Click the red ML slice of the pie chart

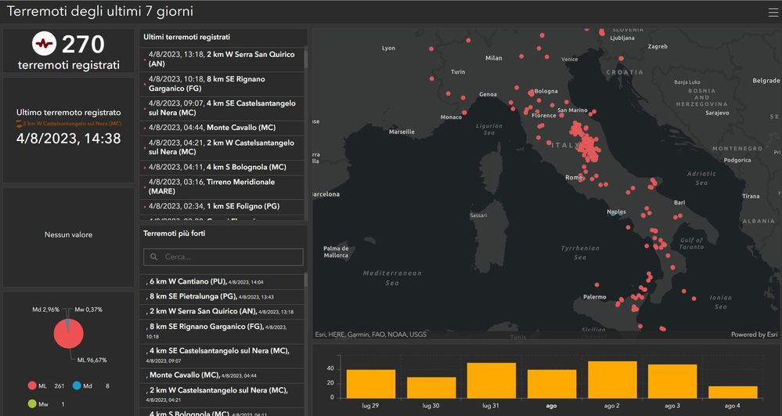click(x=67, y=338)
